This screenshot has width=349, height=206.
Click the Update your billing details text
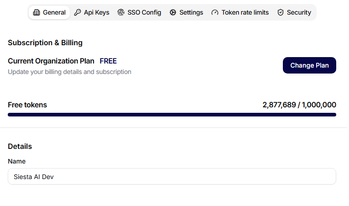(69, 72)
